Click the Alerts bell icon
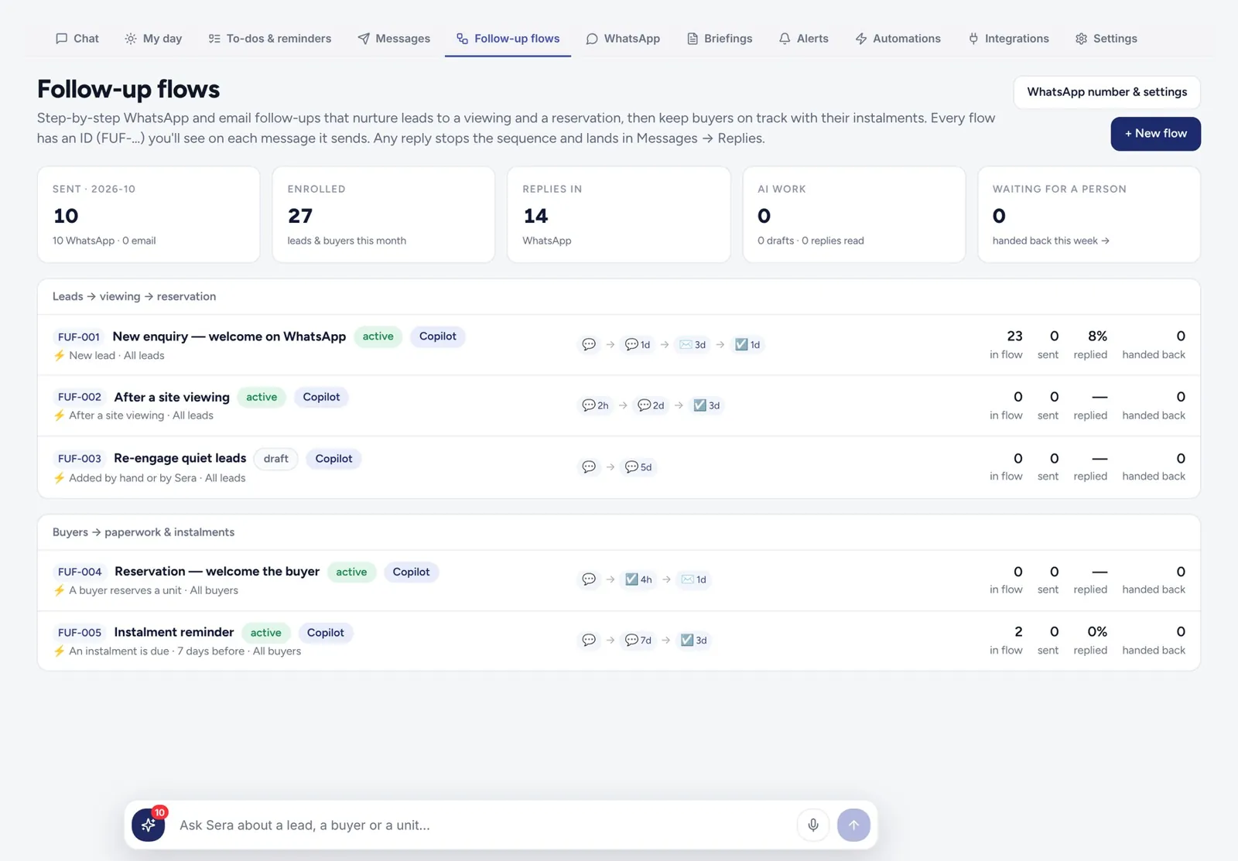This screenshot has height=861, width=1238. [785, 39]
